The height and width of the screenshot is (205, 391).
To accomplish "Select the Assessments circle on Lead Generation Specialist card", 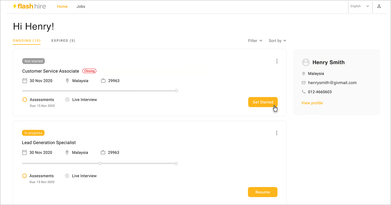I will coord(25,176).
